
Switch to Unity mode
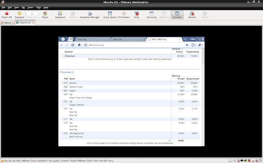click(136, 15)
